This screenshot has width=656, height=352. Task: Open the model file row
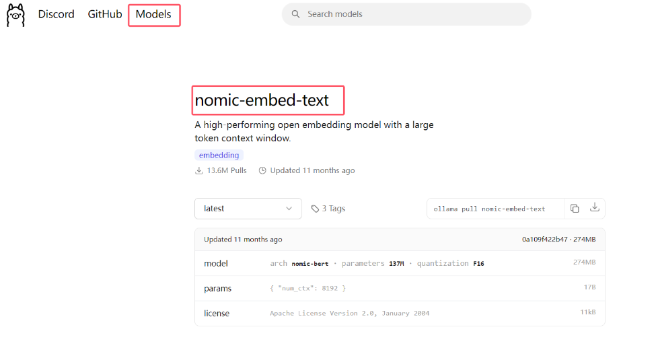tap(400, 263)
